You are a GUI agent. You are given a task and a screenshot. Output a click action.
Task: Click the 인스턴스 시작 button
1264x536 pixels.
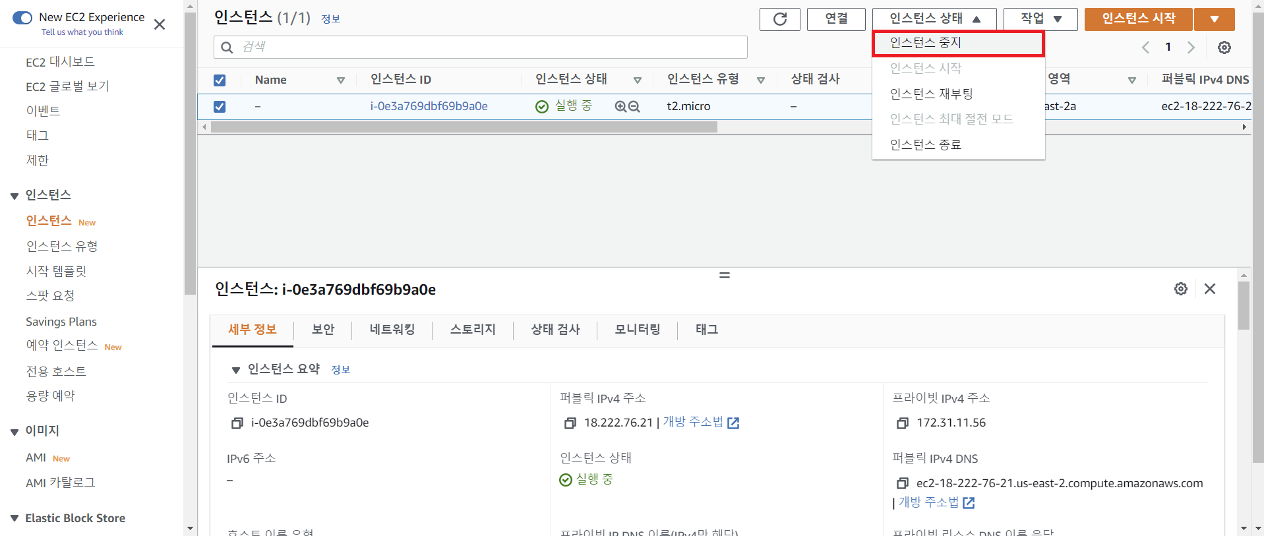1139,19
